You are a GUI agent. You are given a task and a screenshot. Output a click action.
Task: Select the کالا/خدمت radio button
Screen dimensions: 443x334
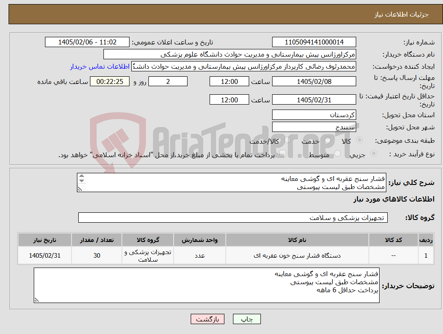click(x=287, y=140)
